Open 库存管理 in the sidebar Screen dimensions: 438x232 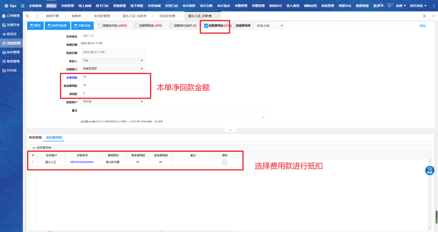tap(11, 52)
